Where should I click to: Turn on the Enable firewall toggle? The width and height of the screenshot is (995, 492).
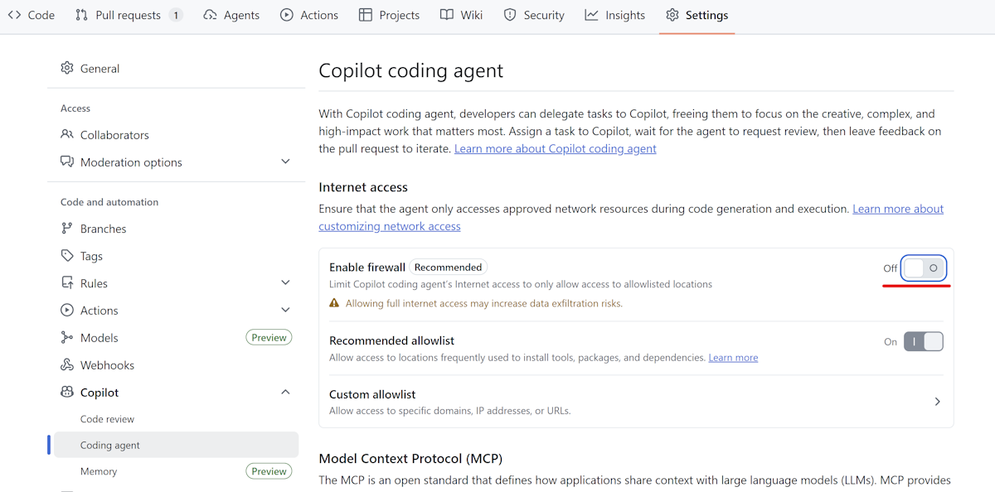(924, 268)
